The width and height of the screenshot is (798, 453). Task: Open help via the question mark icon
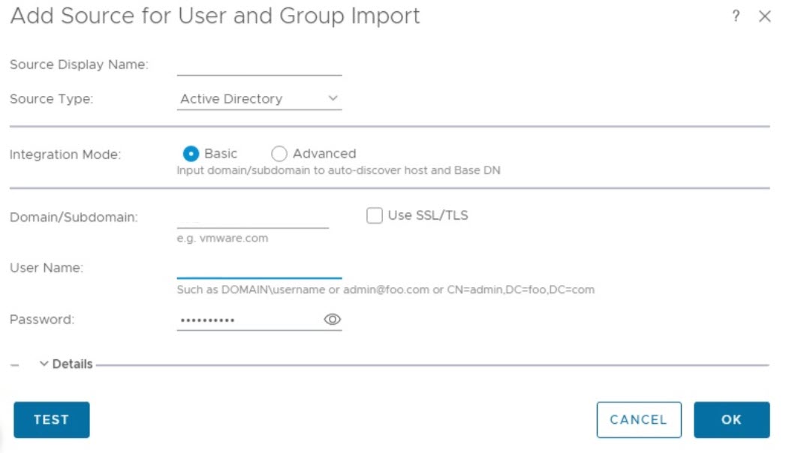[736, 16]
